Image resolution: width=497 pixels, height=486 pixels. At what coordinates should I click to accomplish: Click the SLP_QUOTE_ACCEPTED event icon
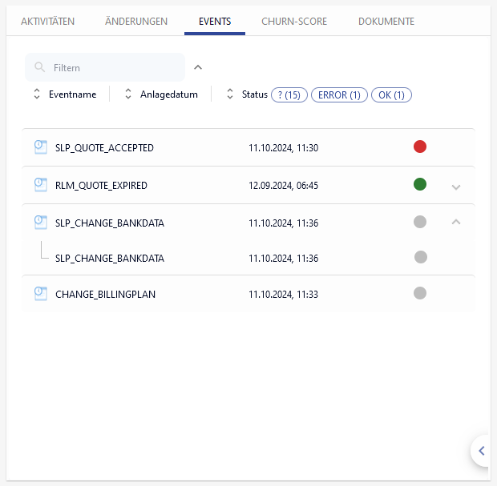(x=41, y=147)
